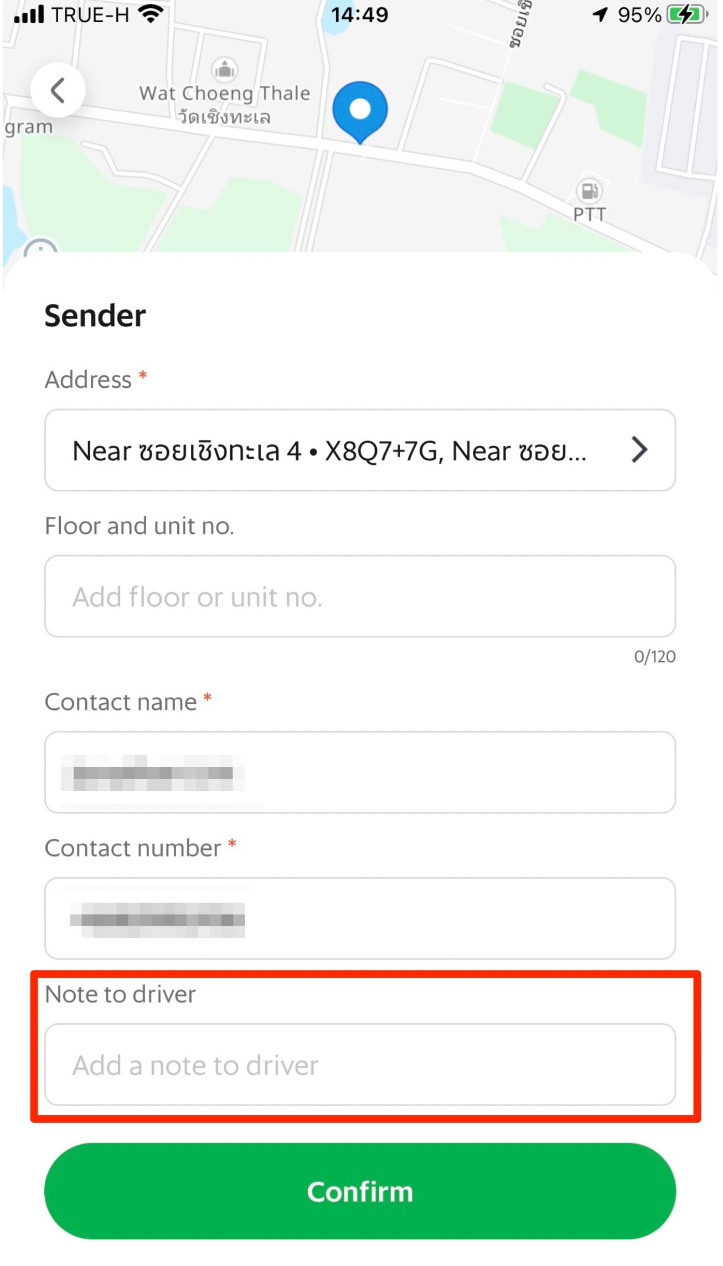Tap the Wi-Fi icon in status bar

coord(151,14)
